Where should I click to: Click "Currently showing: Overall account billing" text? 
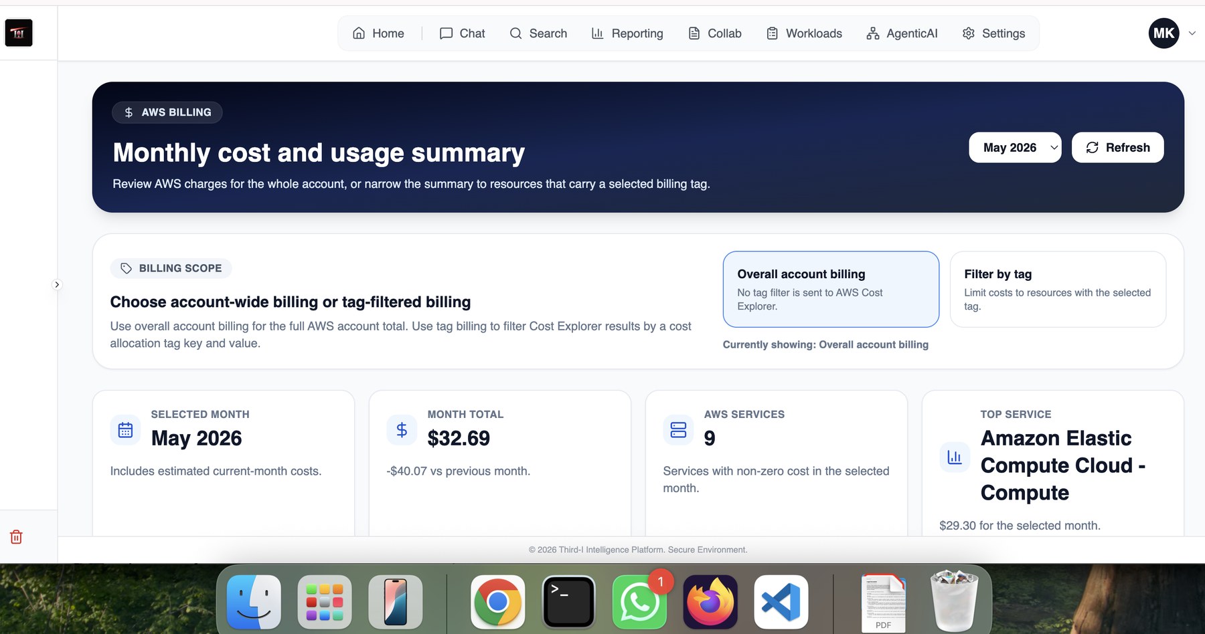click(x=825, y=344)
